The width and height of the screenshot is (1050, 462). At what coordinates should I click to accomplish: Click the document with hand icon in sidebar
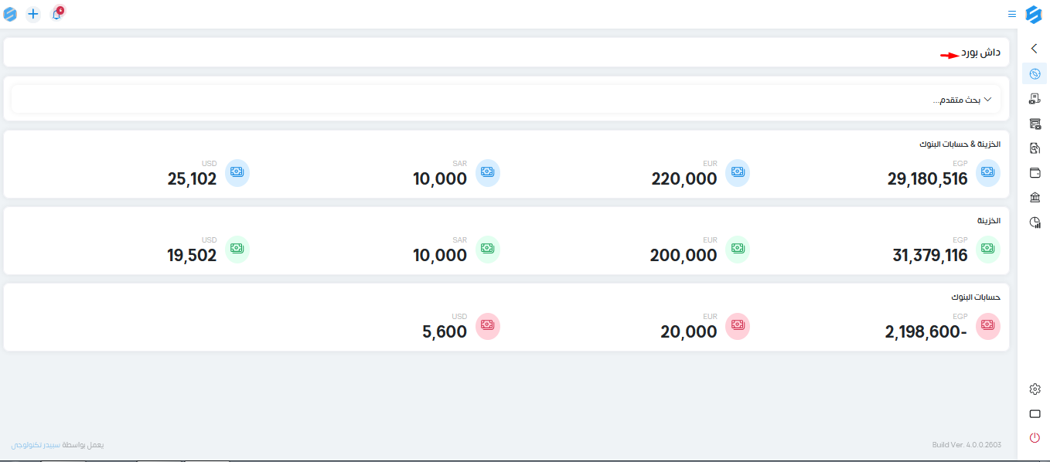1035,148
